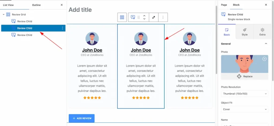Remove the photo with the circled X
This screenshot has width=274, height=126.
(264, 59)
